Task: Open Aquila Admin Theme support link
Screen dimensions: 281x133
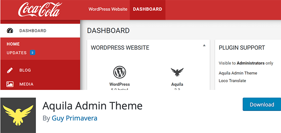Action: pos(238,73)
